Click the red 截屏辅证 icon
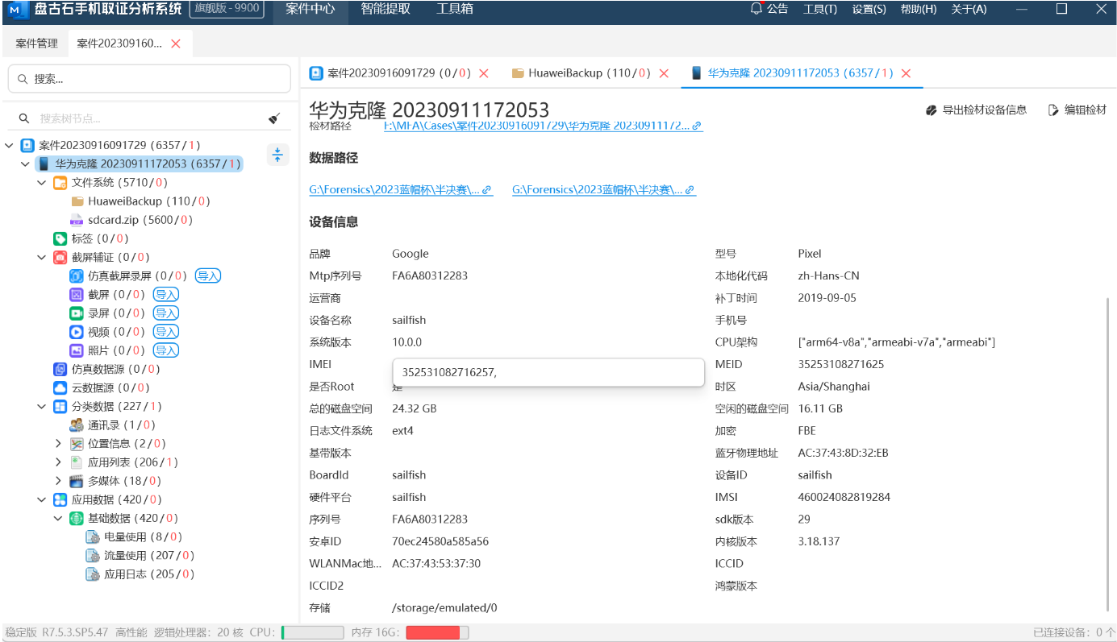Image resolution: width=1117 pixels, height=642 pixels. pyautogui.click(x=60, y=258)
